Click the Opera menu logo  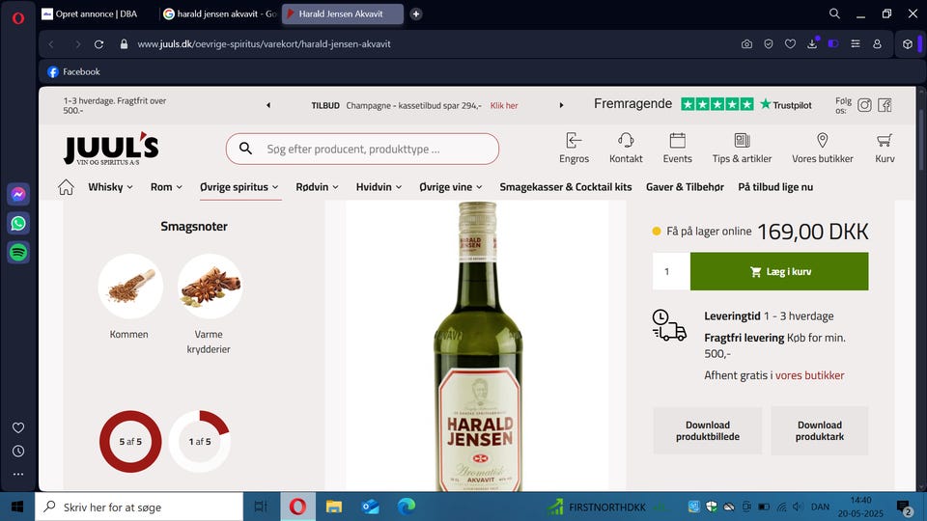(x=18, y=17)
